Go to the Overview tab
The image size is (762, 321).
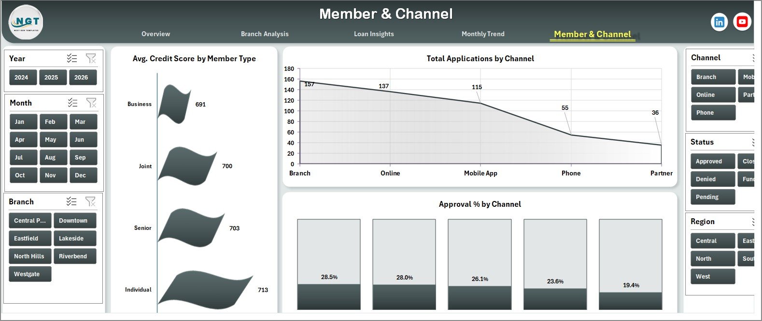point(155,34)
